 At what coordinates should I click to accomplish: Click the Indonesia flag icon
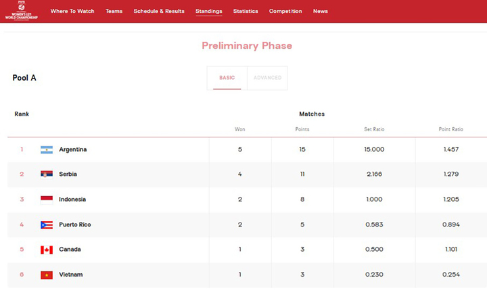pyautogui.click(x=47, y=200)
